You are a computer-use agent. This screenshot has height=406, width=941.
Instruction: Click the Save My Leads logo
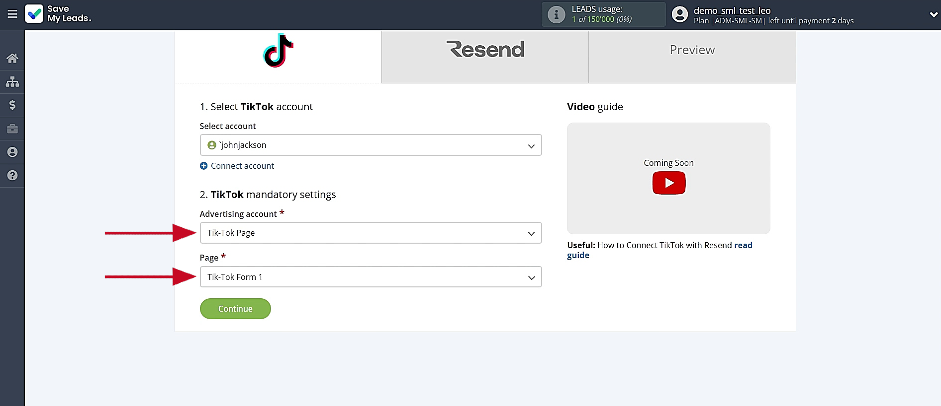tap(58, 14)
